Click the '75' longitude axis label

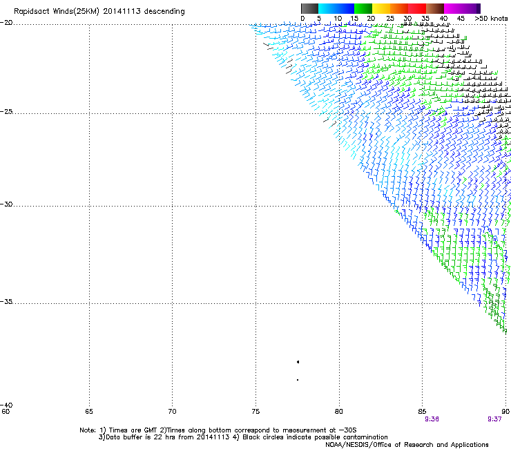[256, 412]
